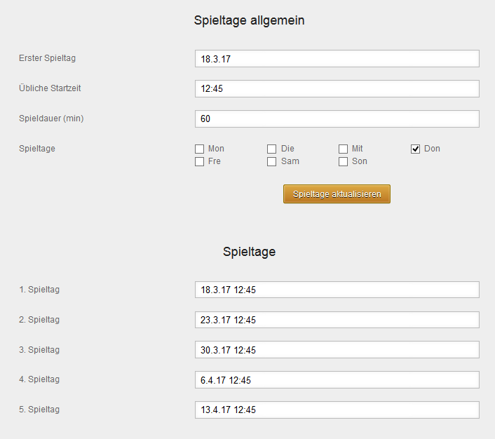The width and height of the screenshot is (495, 439).
Task: Focus the 3. Spieltag date-time field
Action: pos(337,350)
